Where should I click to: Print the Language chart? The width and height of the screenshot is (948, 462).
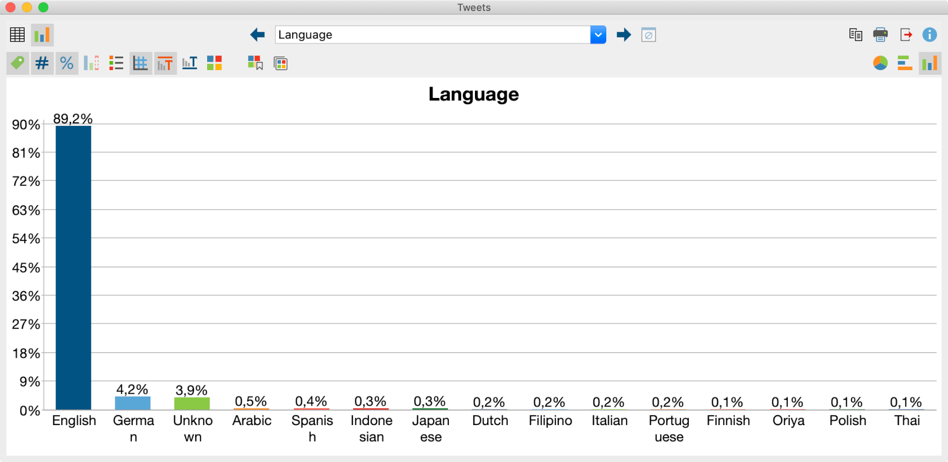tap(881, 35)
